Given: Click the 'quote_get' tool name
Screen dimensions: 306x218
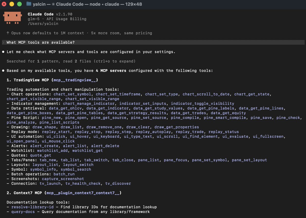Looking at the screenshot, I should 41,155.
